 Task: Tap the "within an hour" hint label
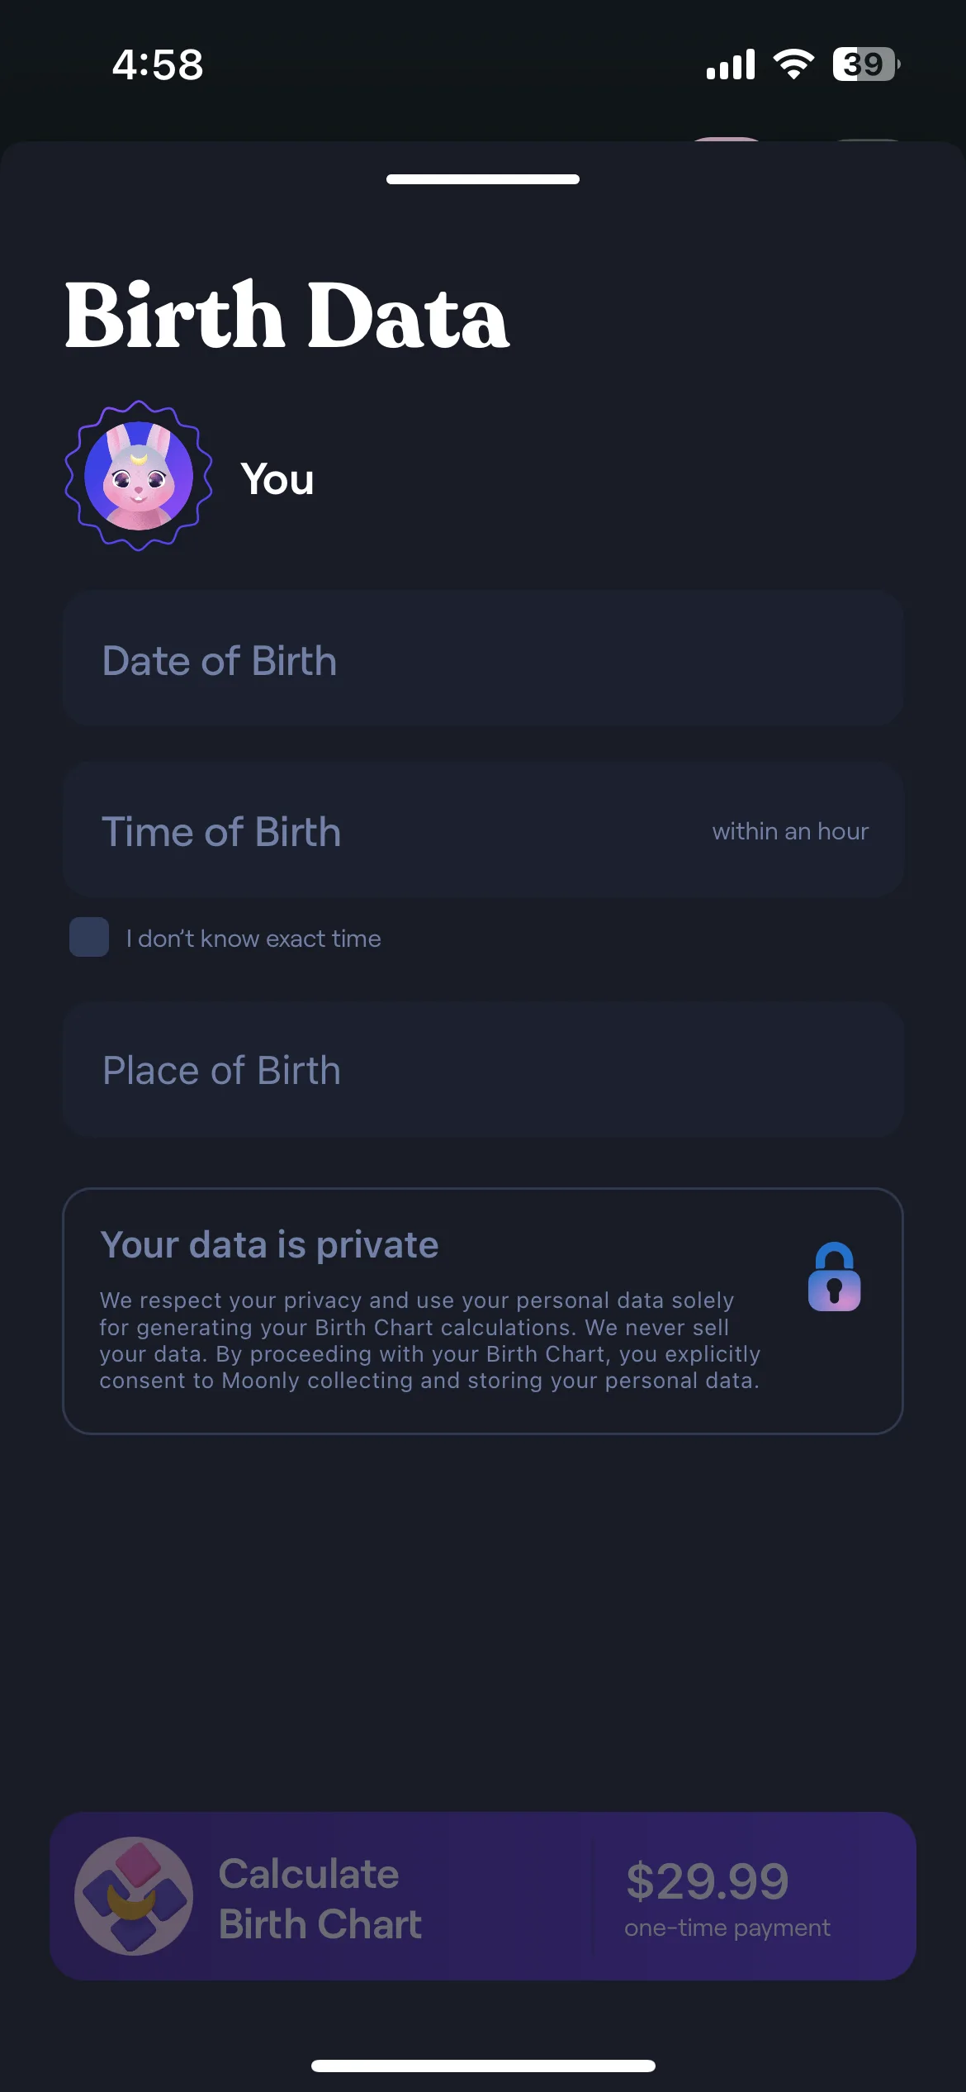[x=790, y=831]
